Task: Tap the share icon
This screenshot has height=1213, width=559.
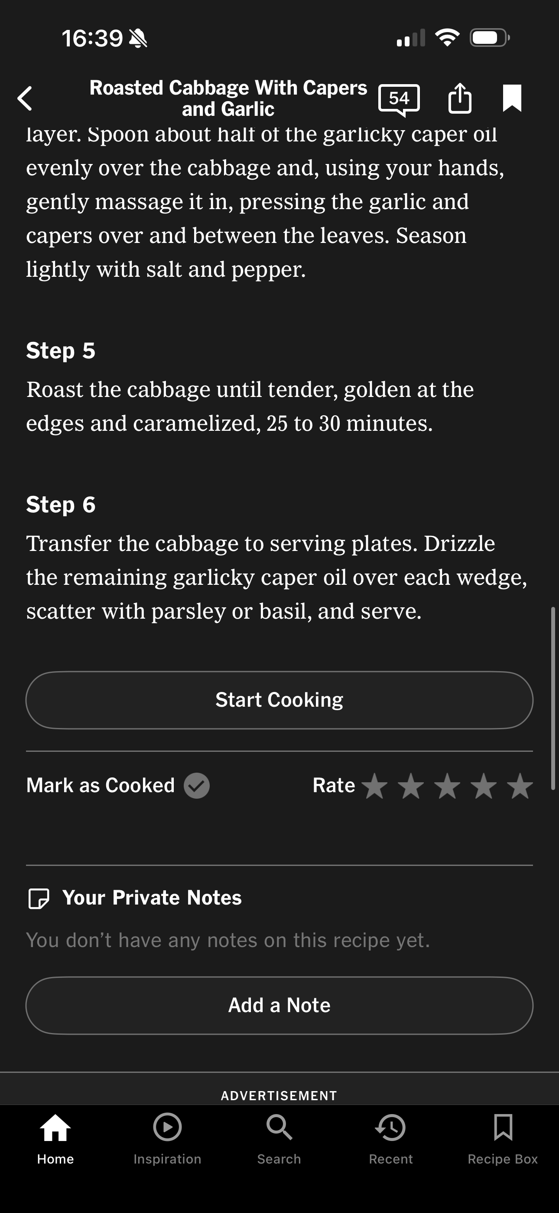Action: (x=459, y=98)
